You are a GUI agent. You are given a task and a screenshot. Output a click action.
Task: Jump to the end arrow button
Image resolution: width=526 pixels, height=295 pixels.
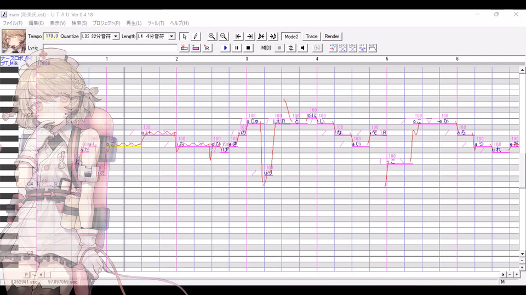(x=250, y=37)
